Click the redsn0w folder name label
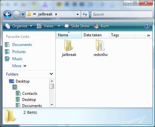The image size is (155, 127). (101, 55)
